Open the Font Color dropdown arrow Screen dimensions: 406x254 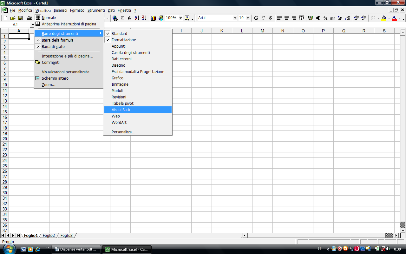400,18
